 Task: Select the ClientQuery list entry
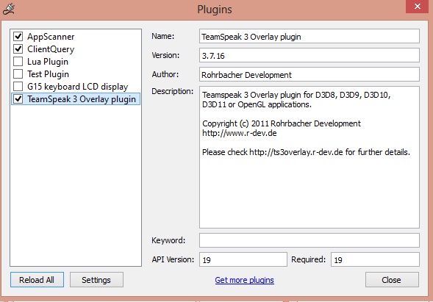coord(51,49)
